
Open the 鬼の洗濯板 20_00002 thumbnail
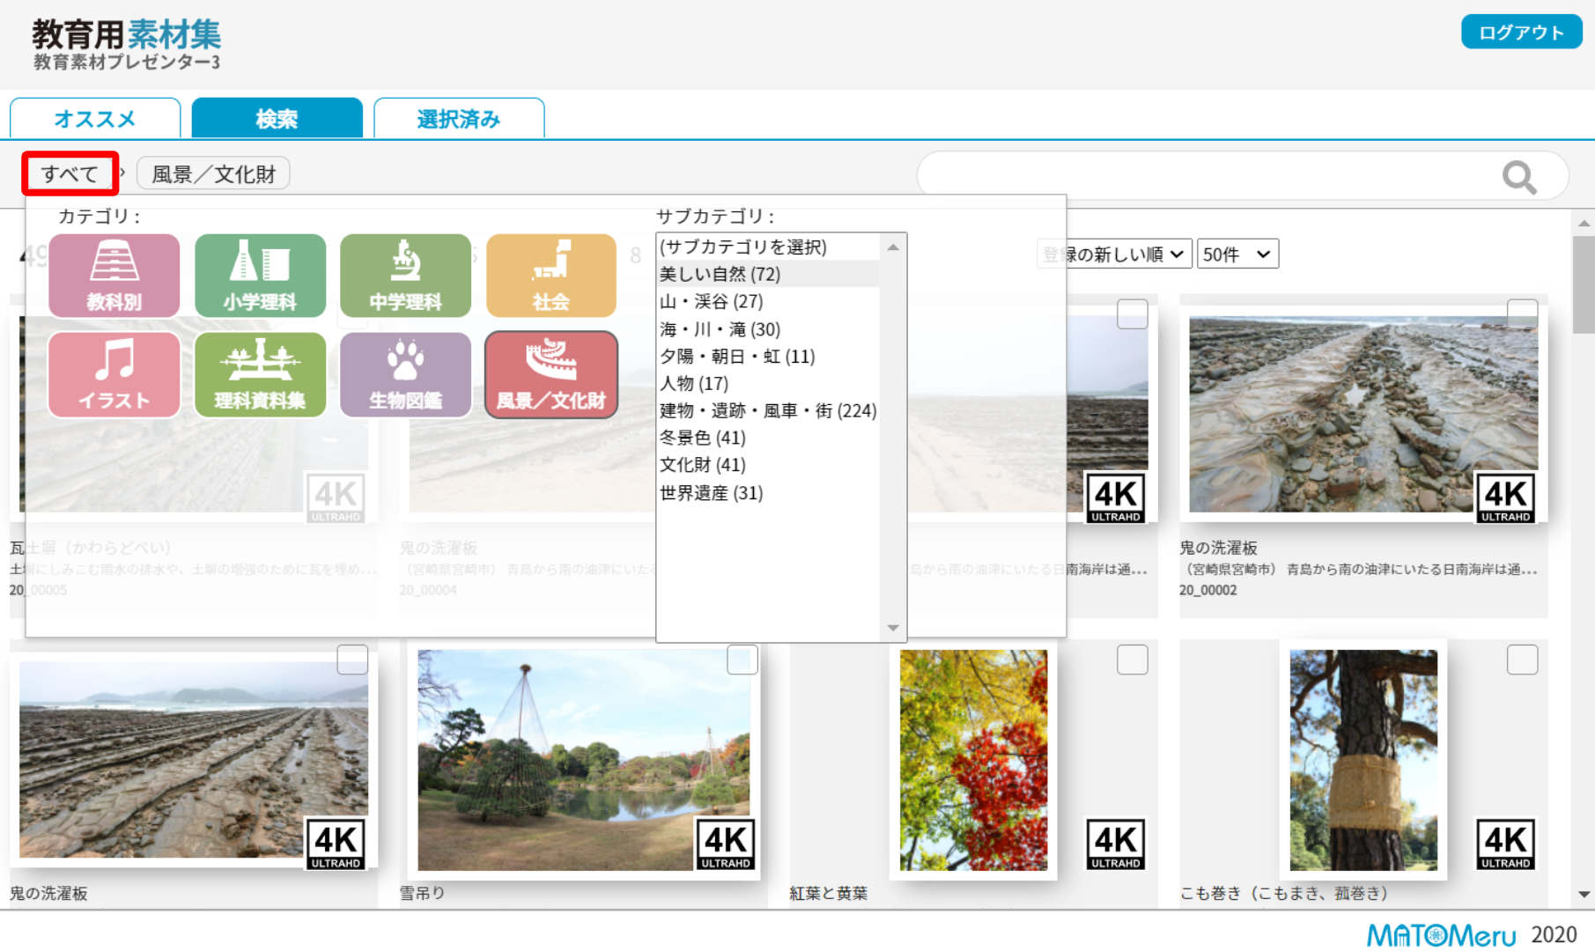(x=1363, y=415)
